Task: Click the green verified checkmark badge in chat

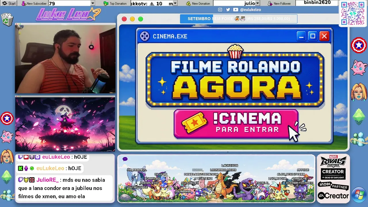Action: pos(32,168)
